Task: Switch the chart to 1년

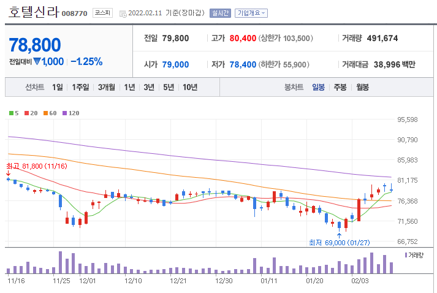Action: tap(129, 87)
